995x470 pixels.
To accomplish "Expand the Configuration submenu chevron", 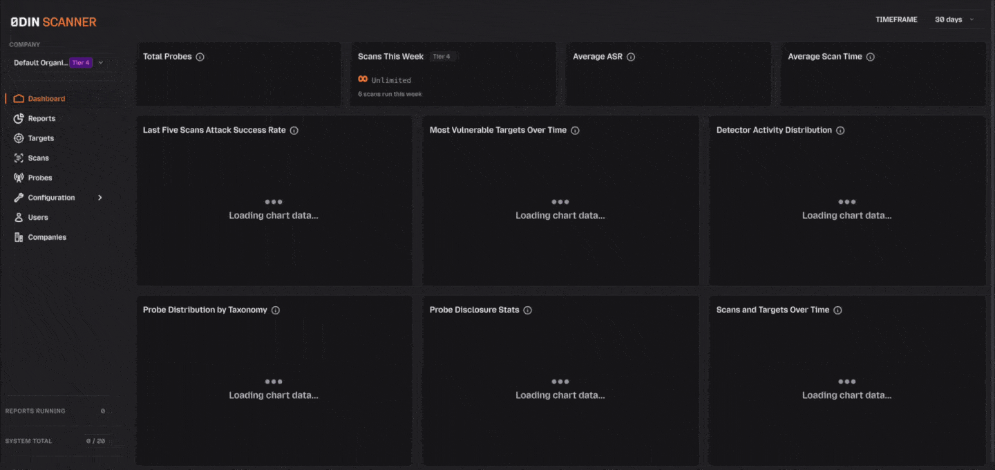I will [100, 198].
